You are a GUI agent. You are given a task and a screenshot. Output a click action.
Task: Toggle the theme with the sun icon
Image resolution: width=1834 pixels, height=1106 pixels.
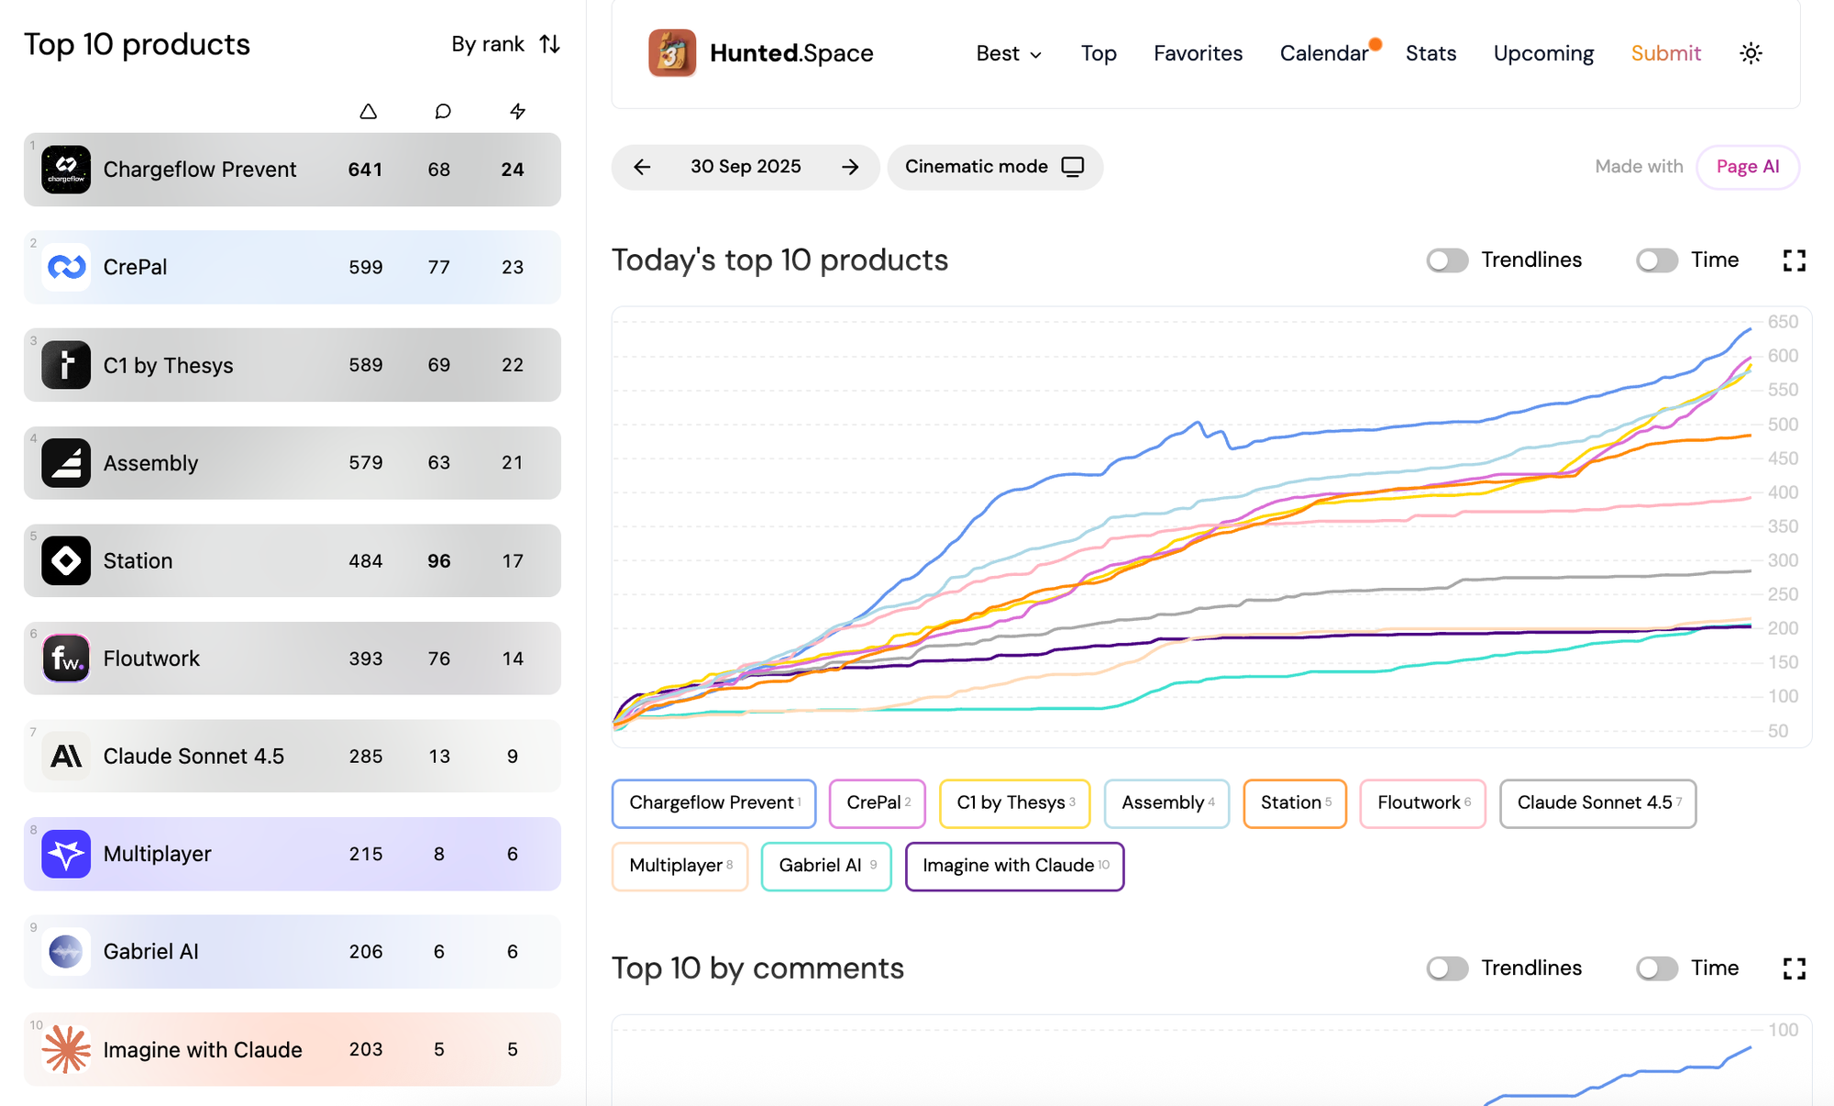coord(1750,53)
